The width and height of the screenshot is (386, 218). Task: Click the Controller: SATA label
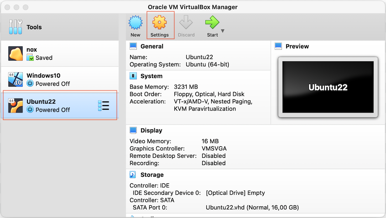pyautogui.click(x=152, y=200)
